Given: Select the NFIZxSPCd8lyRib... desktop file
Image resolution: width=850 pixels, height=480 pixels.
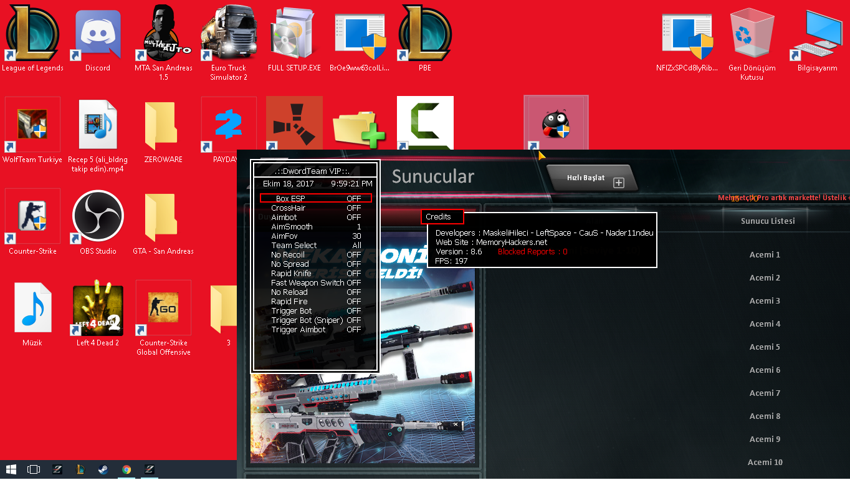Looking at the screenshot, I should click(x=687, y=39).
